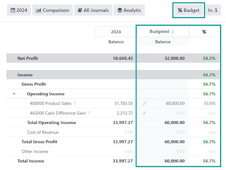Open the 442000 Cash Difference Gain line

coord(57,113)
